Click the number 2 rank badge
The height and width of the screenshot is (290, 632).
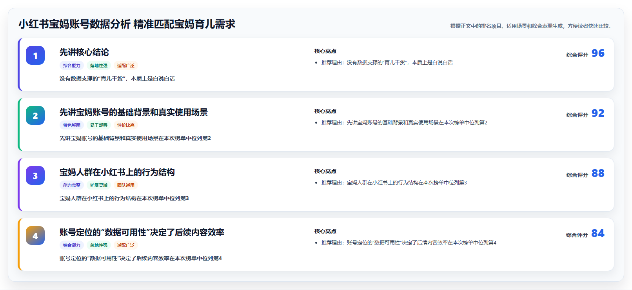35,115
